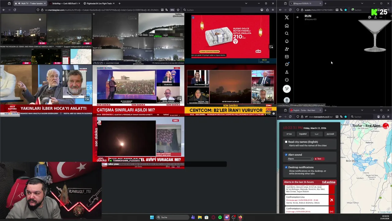
Task: Go back from the RUN list
Action: 298,17
